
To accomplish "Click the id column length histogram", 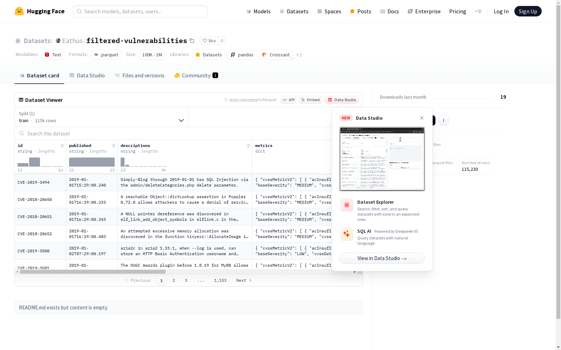I will pos(40,162).
